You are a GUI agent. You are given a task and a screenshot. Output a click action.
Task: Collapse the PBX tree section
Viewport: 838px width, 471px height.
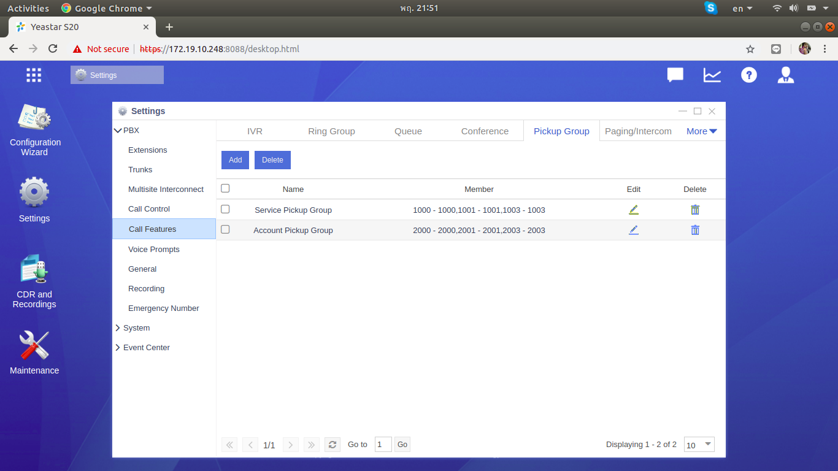click(118, 131)
